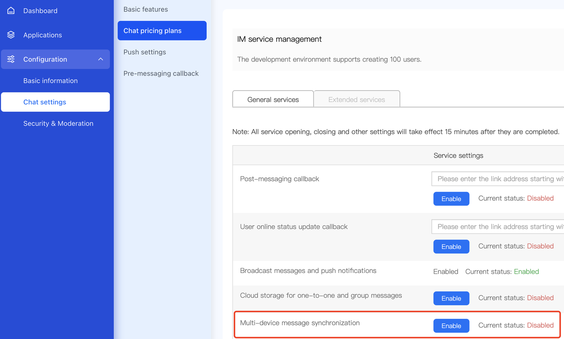Click Disabled status for User online status
Viewport: 564px width, 339px height.
[540, 246]
